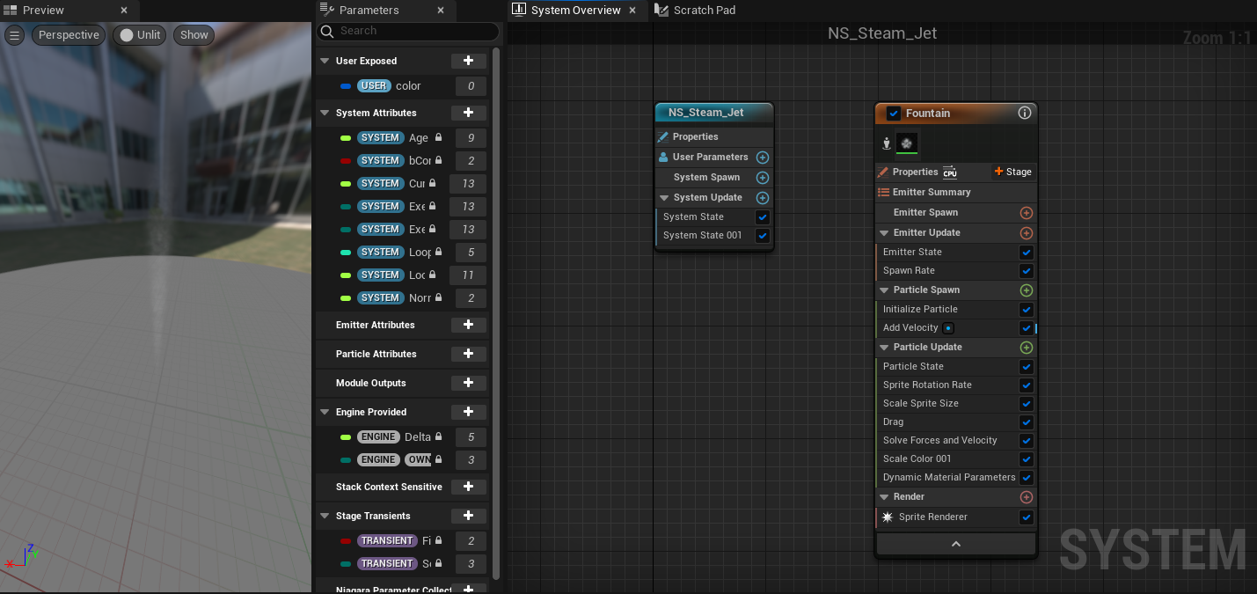Click plus icon next to User Parameters

(763, 158)
